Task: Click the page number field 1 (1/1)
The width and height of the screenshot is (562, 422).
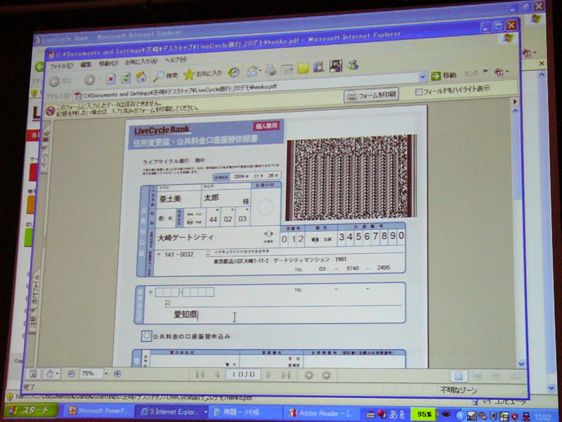Action: point(242,374)
